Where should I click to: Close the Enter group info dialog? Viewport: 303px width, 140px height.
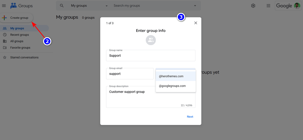(196, 23)
